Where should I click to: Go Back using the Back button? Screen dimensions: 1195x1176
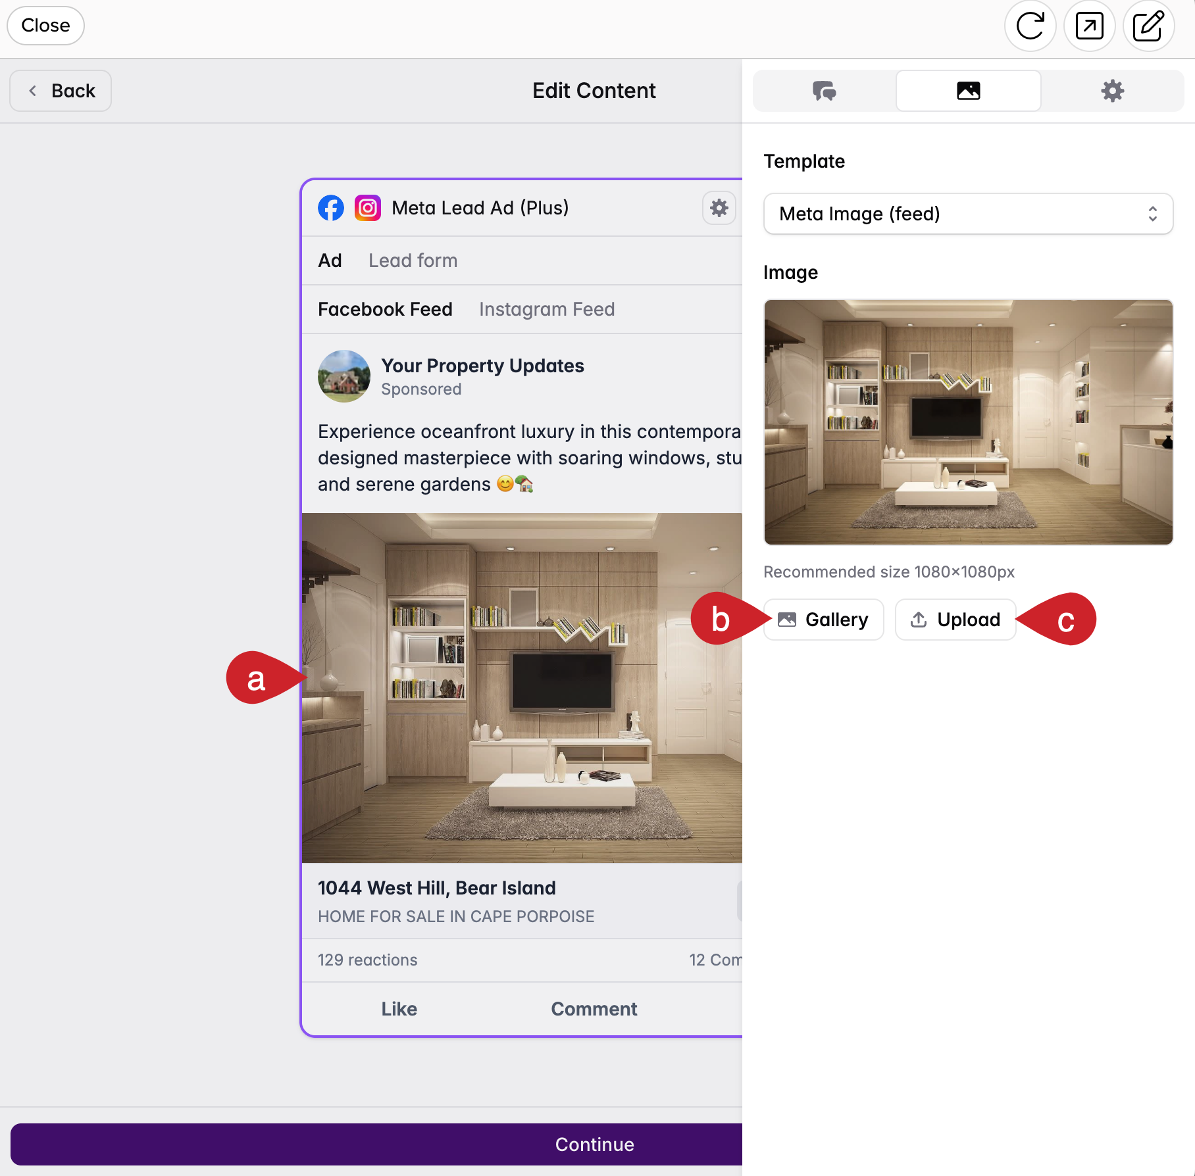coord(61,91)
